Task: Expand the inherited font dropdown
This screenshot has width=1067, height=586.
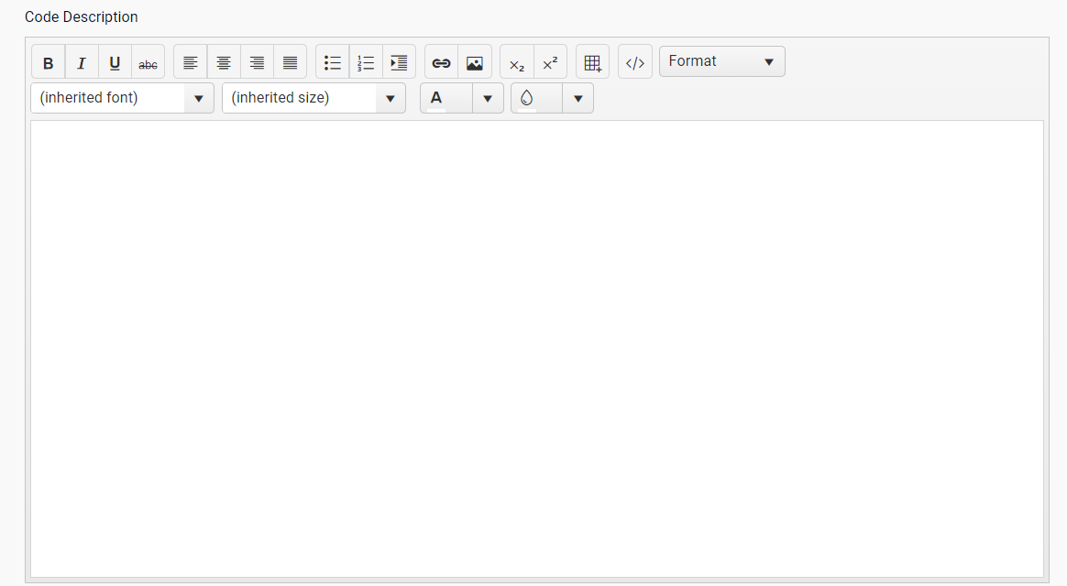Action: [x=198, y=98]
